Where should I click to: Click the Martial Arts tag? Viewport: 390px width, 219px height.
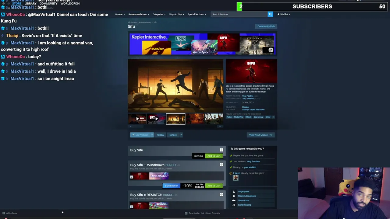click(239, 117)
